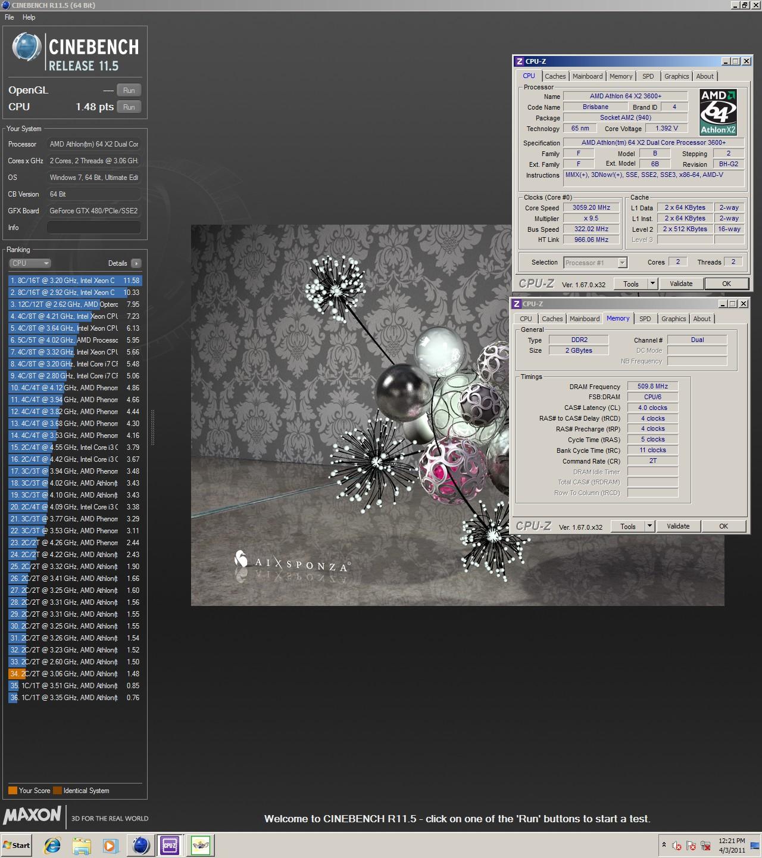Image resolution: width=762 pixels, height=858 pixels.
Task: Switch to Graphics tab in lower CPU-Z
Action: (674, 319)
